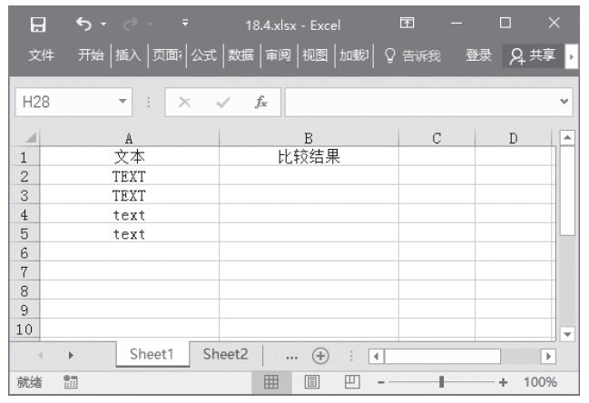Open the Name Box dropdown arrow
Image resolution: width=589 pixels, height=403 pixels.
pyautogui.click(x=123, y=103)
